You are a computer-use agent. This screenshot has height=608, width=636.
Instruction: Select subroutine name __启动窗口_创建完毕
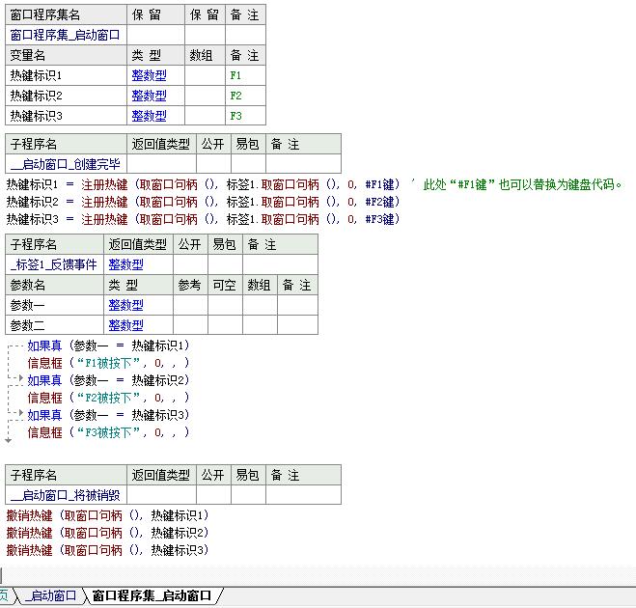(67, 164)
